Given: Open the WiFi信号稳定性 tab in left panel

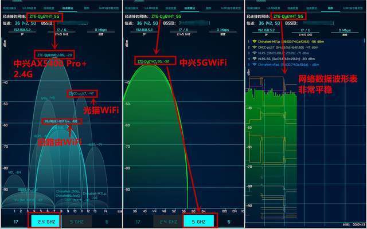Looking at the screenshot, I should 109,8.
